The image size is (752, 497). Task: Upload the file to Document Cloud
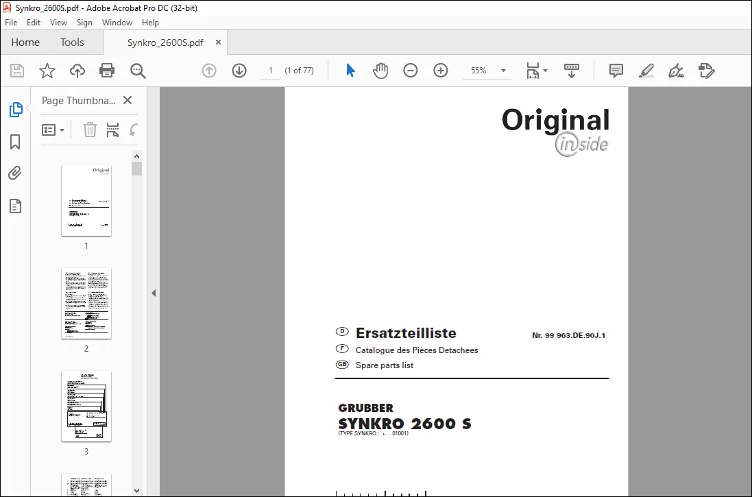pos(77,71)
